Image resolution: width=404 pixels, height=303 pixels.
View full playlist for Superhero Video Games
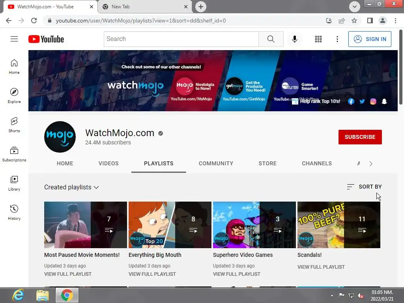[237, 274]
